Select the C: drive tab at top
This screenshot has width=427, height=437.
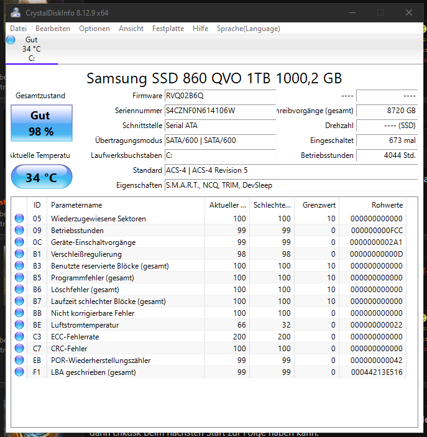(32, 49)
